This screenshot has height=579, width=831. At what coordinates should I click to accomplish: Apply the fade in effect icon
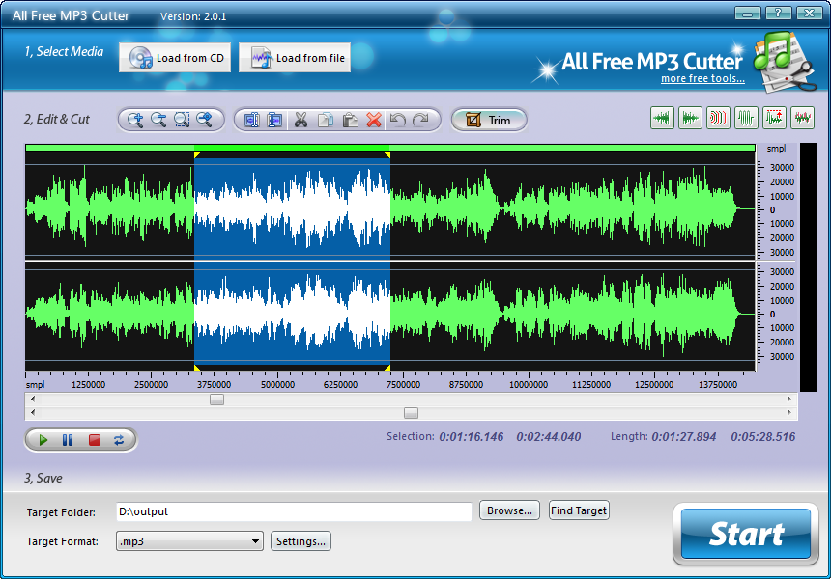pos(663,118)
